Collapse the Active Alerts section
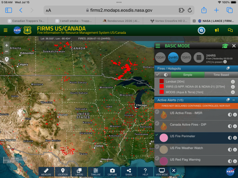The image size is (238, 178). (234, 100)
